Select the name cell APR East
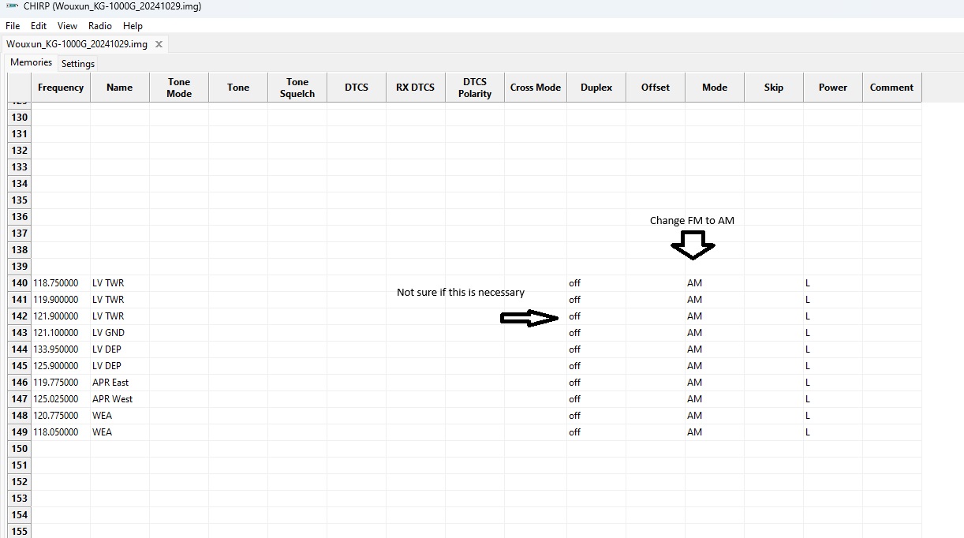The width and height of the screenshot is (964, 538). [119, 383]
